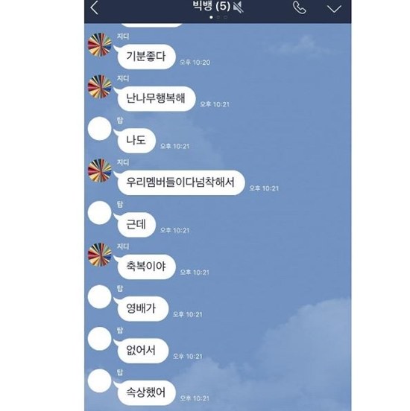Viewport: 410px width, 411px height.
Task: Tap the 속상했어 message bubble
Action: coord(146,392)
